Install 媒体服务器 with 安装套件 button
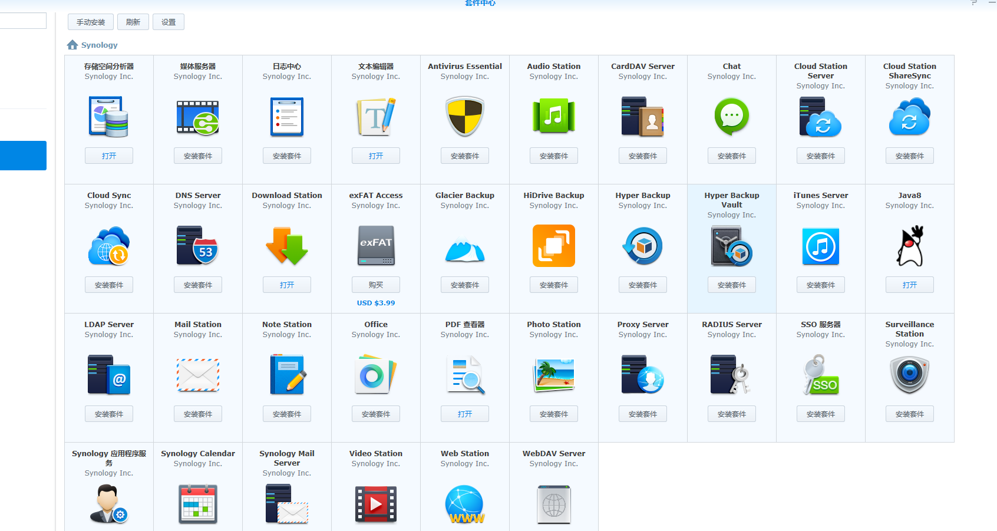Image resolution: width=997 pixels, height=531 pixels. [x=198, y=156]
